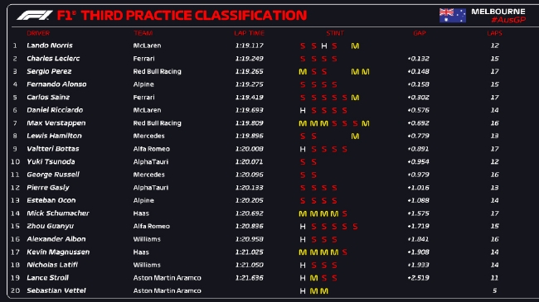Click the hard tyre icon for Sebastian Vettel
This screenshot has height=302, width=539.
click(303, 291)
